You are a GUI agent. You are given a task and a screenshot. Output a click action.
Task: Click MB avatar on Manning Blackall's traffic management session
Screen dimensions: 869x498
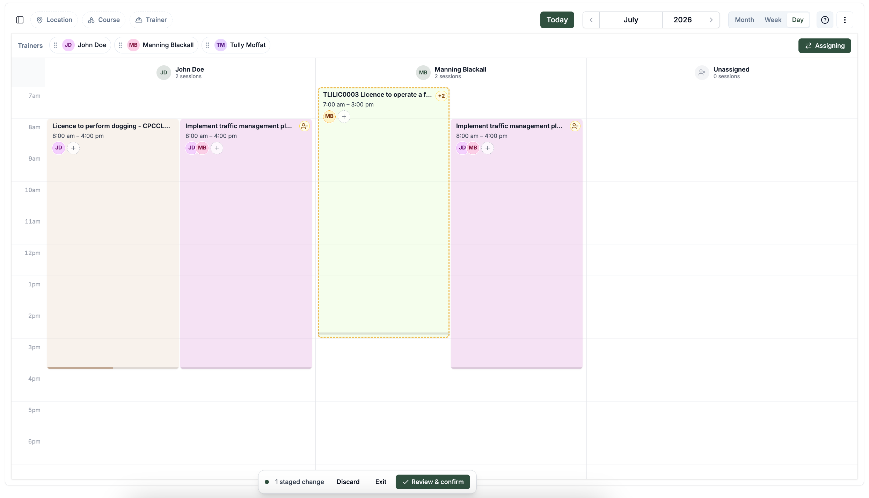(x=473, y=148)
